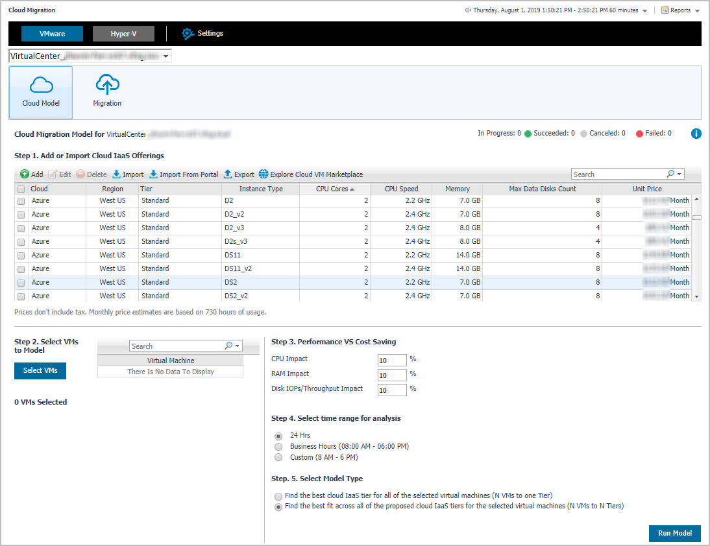Open the Cloud Model view
Viewport: 710px width, 546px height.
coord(41,92)
